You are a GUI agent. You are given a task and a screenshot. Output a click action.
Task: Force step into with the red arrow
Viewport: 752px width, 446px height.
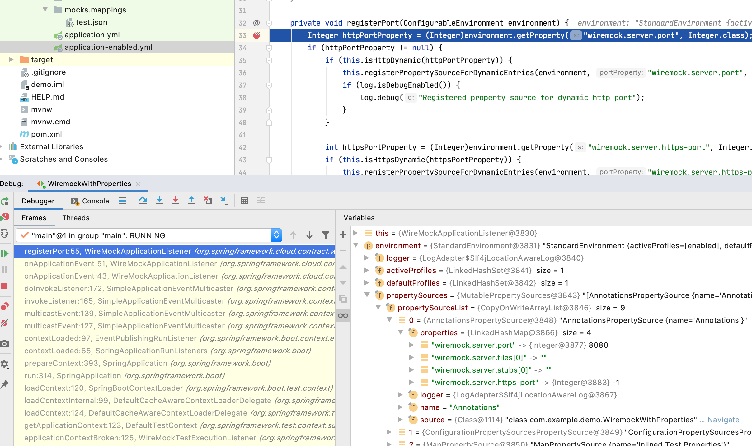pyautogui.click(x=176, y=200)
